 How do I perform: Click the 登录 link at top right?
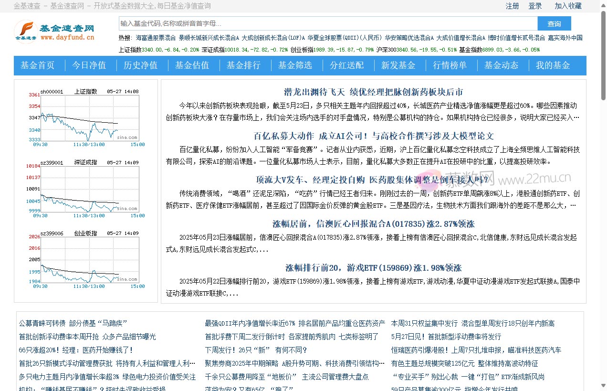[x=535, y=6]
